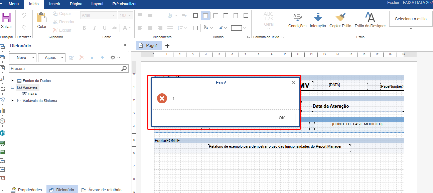Collapse the Variáveis tree node

(13, 87)
